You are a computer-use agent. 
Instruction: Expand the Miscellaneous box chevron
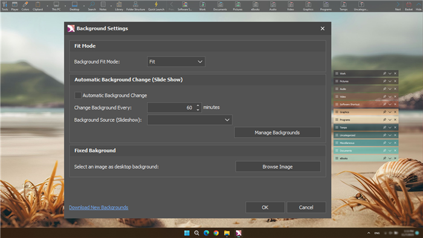pyautogui.click(x=390, y=143)
